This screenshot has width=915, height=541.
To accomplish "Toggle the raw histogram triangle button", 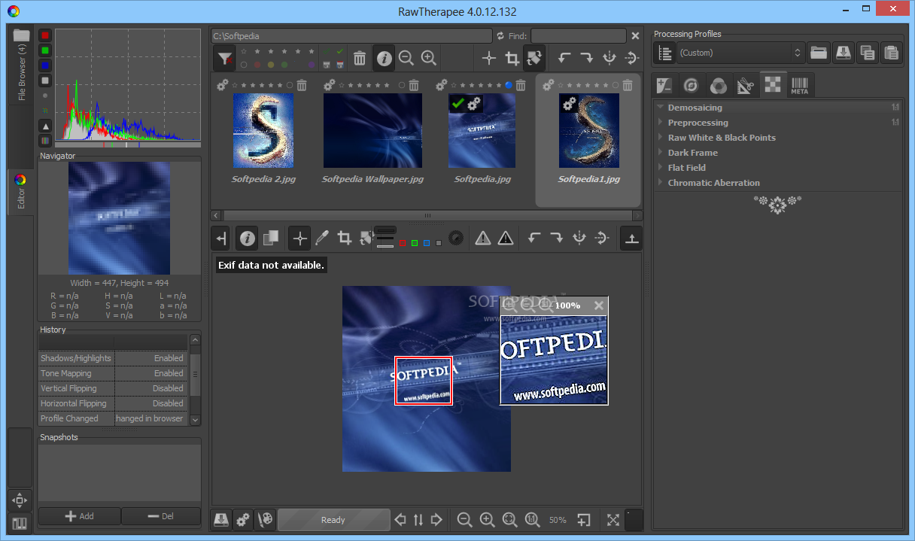I will pyautogui.click(x=45, y=126).
